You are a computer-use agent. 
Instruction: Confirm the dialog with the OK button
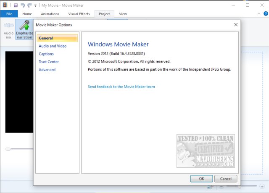(x=202, y=179)
